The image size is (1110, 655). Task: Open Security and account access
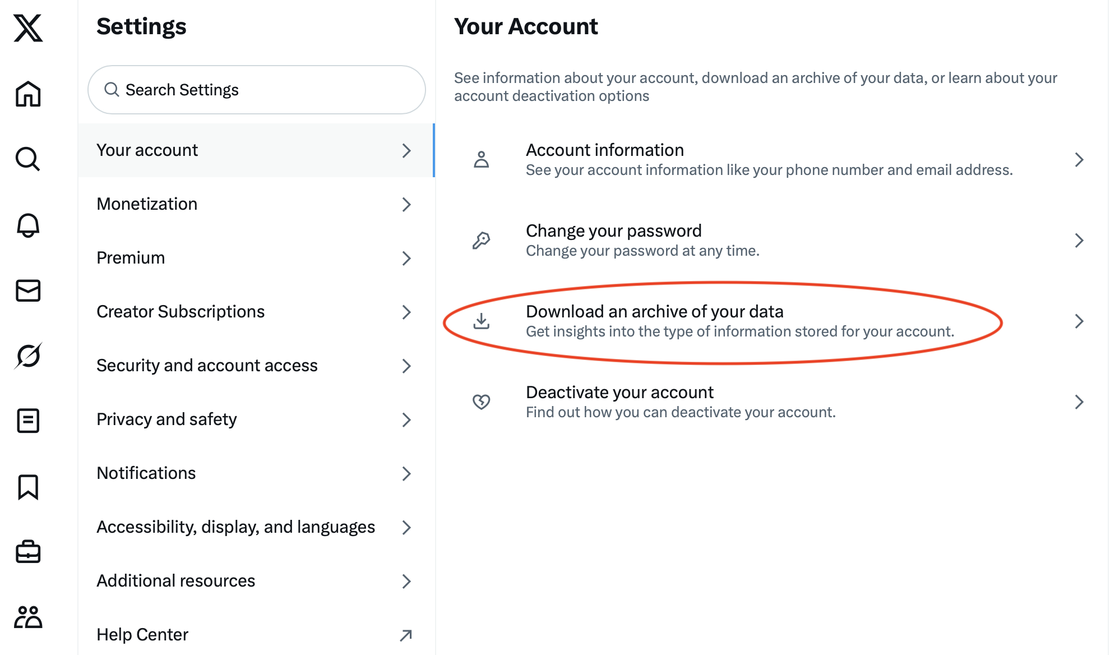pos(256,366)
